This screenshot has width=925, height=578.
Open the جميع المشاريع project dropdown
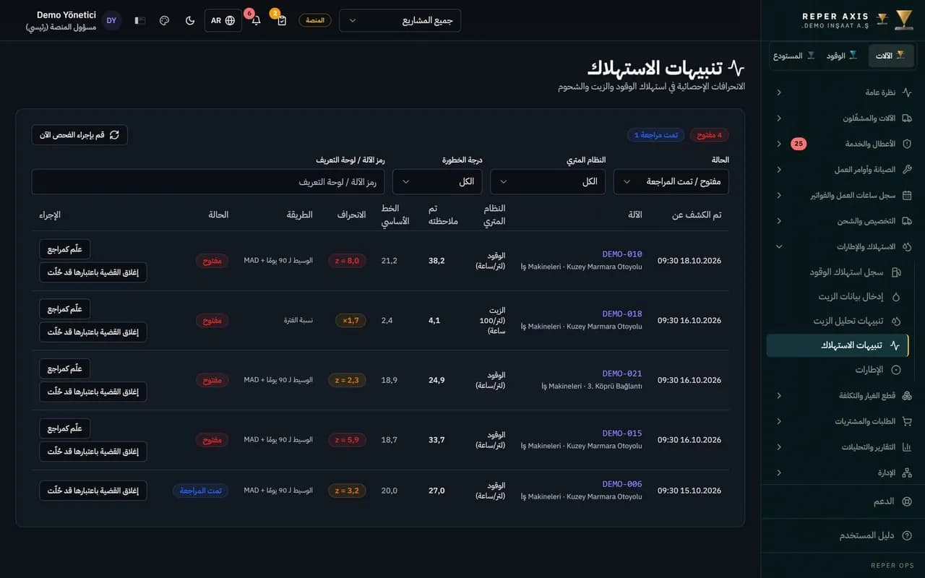pyautogui.click(x=400, y=20)
